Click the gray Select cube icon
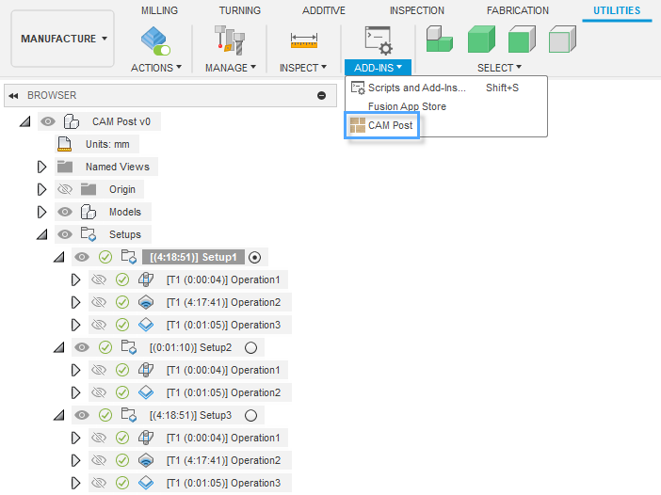This screenshot has height=495, width=661. point(562,40)
